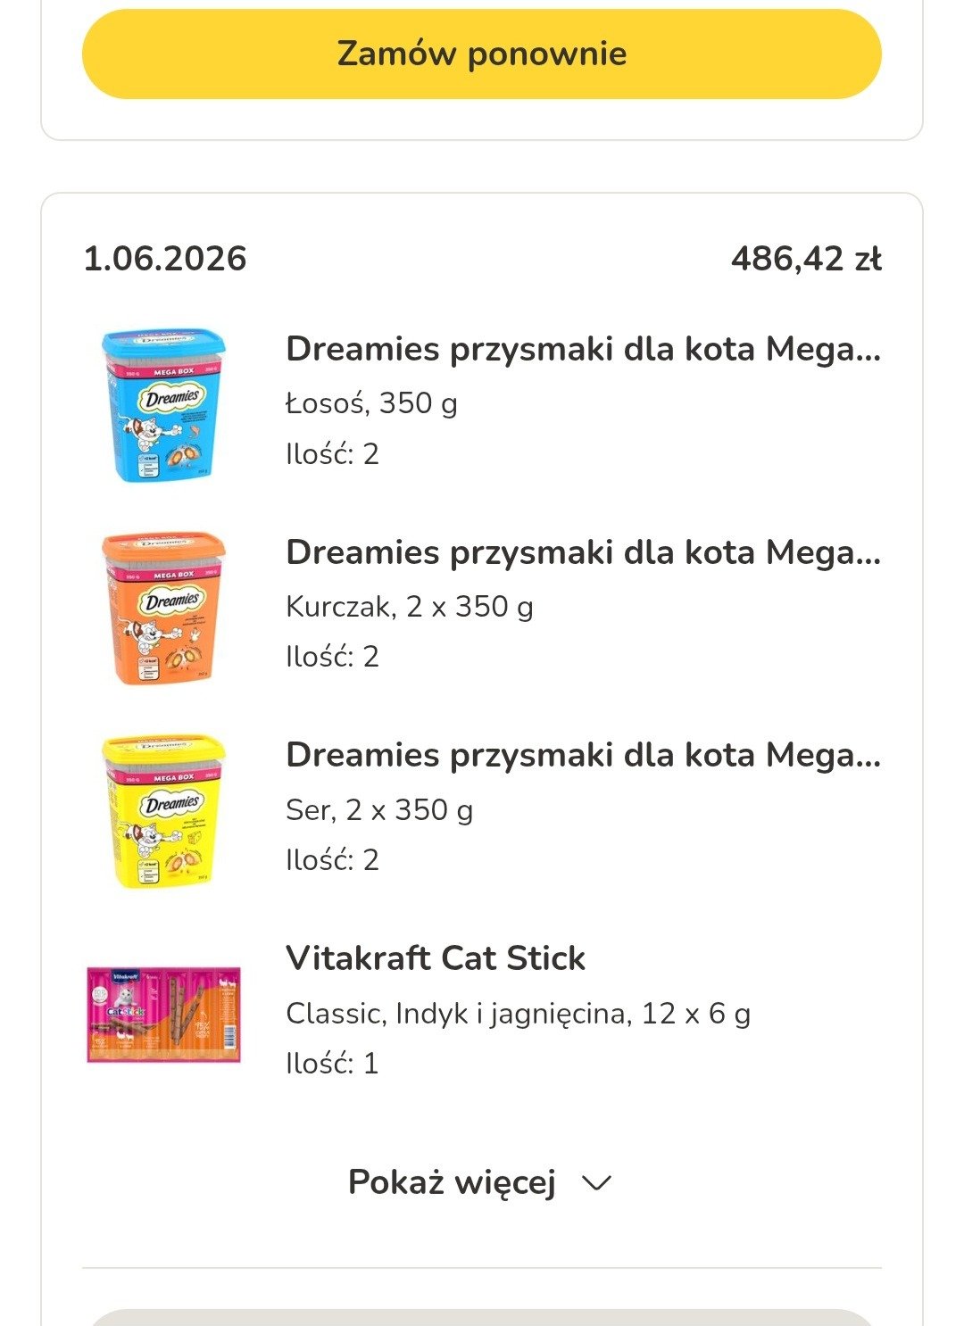964x1326 pixels.
Task: Open the first Dreamies product title with Łosoś
Action: tap(584, 349)
